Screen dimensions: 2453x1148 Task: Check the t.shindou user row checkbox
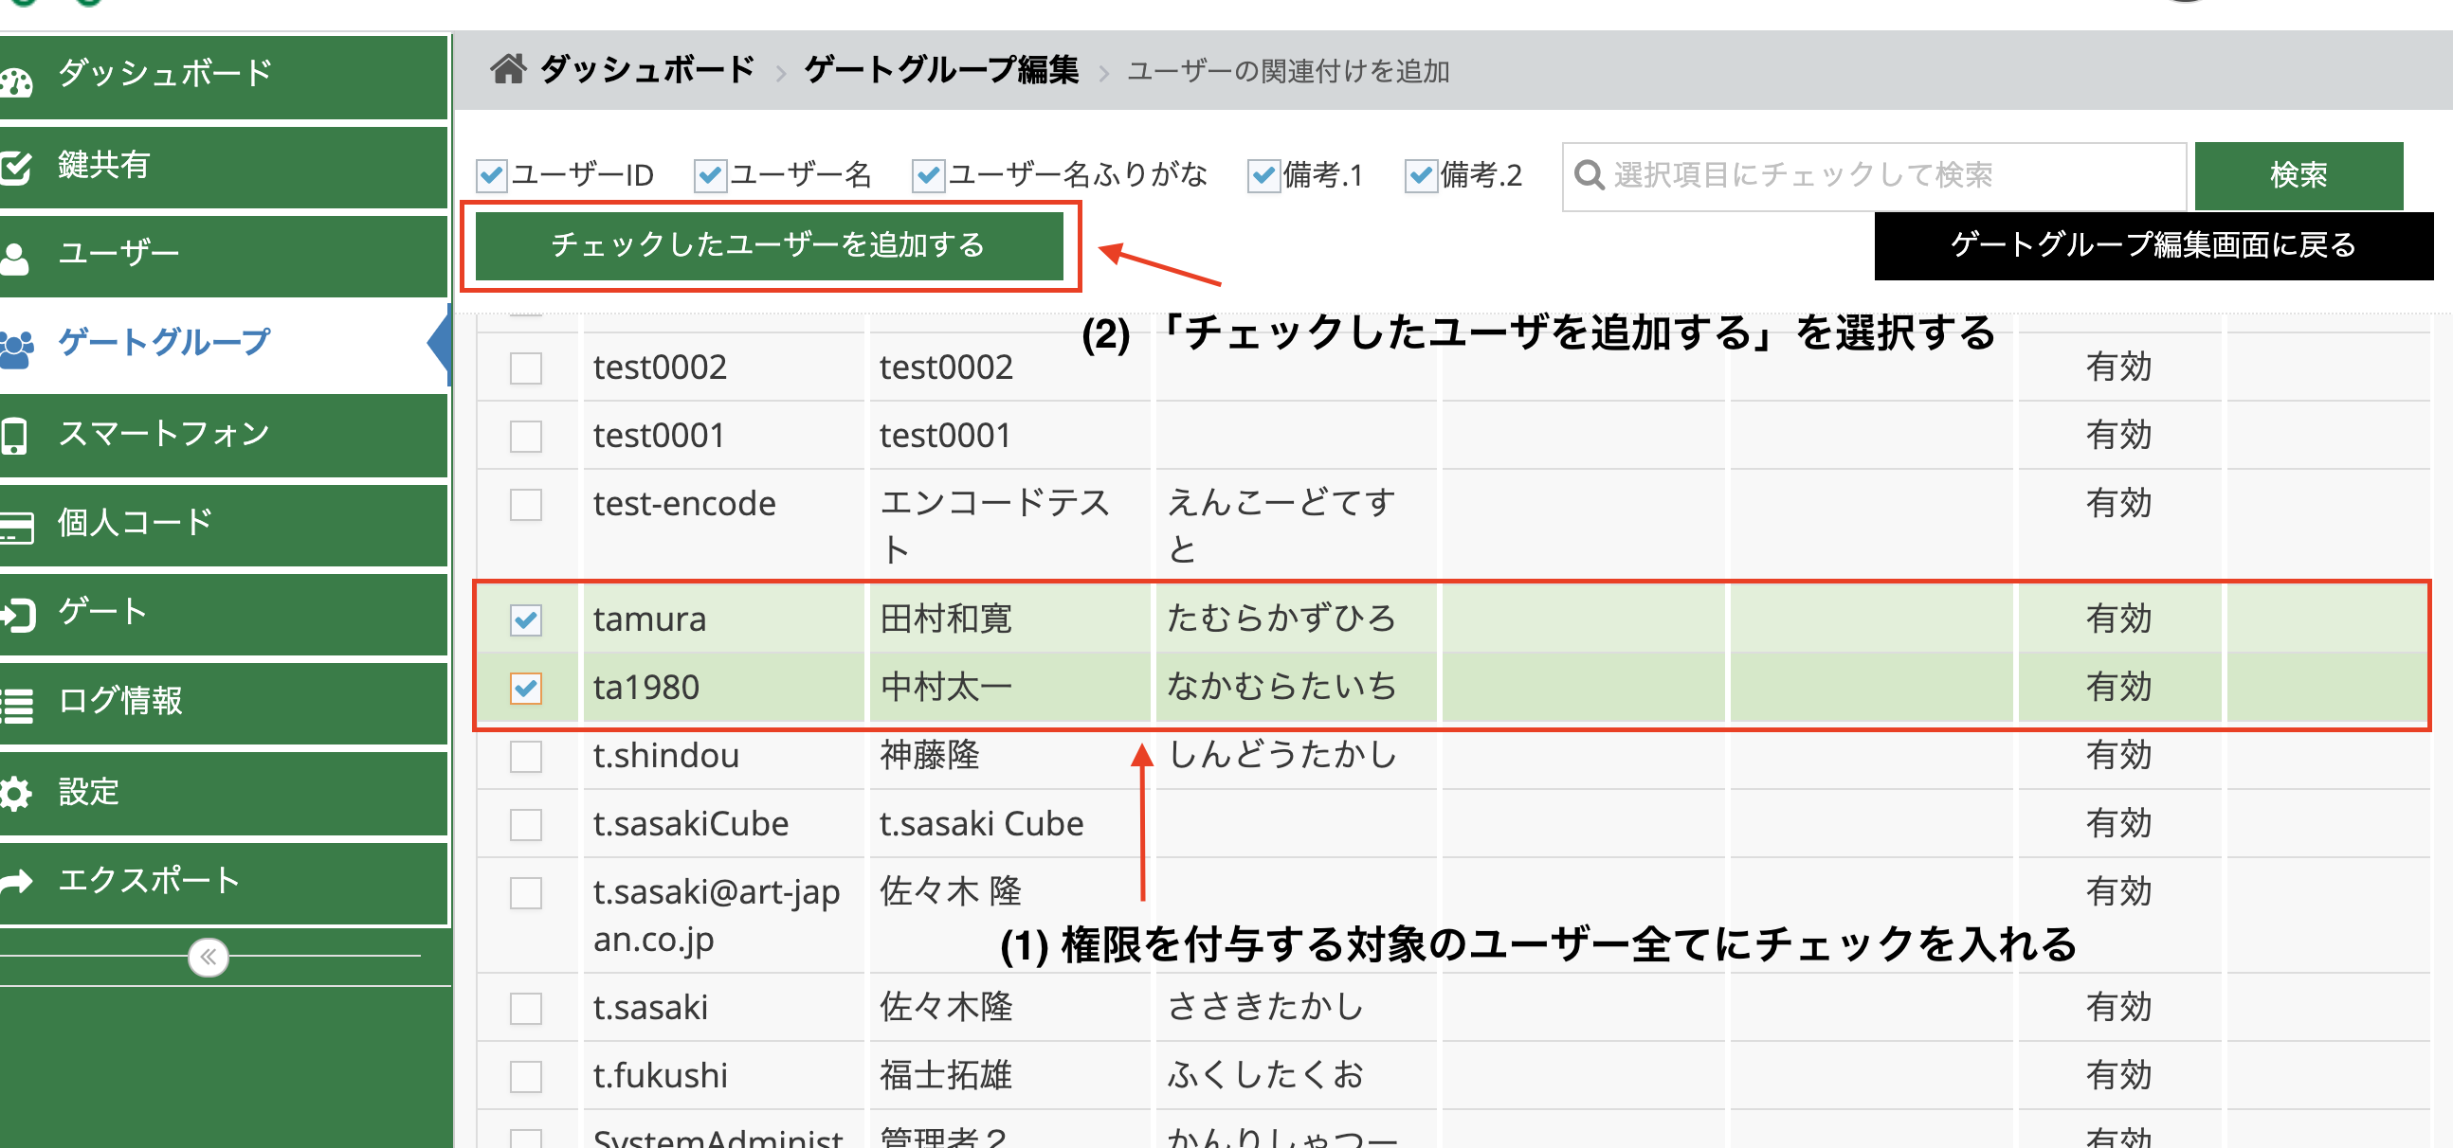(526, 757)
